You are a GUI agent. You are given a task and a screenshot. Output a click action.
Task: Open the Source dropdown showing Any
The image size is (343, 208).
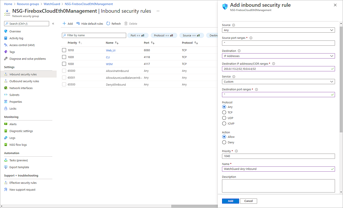point(278,30)
